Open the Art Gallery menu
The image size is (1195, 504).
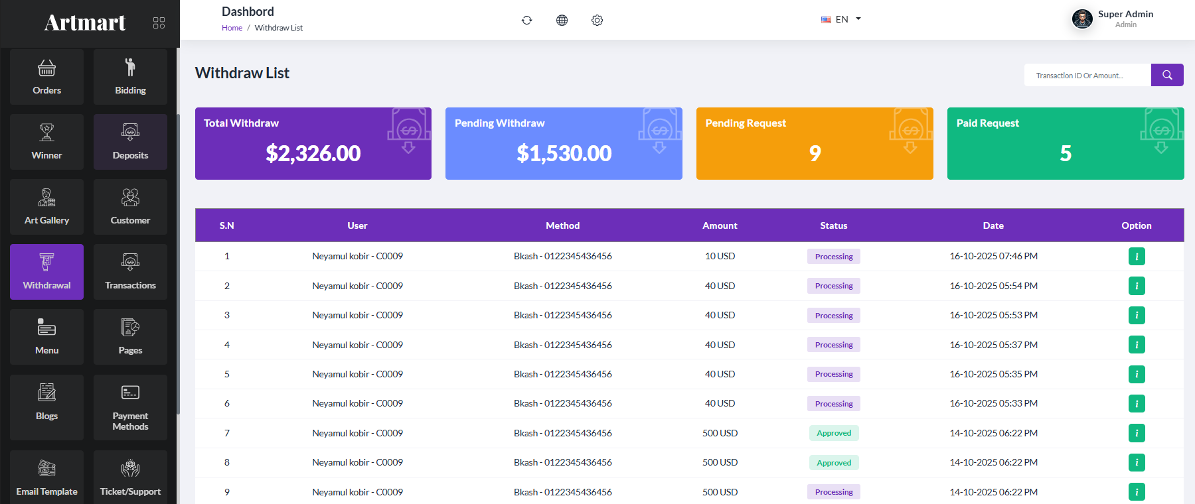tap(46, 207)
